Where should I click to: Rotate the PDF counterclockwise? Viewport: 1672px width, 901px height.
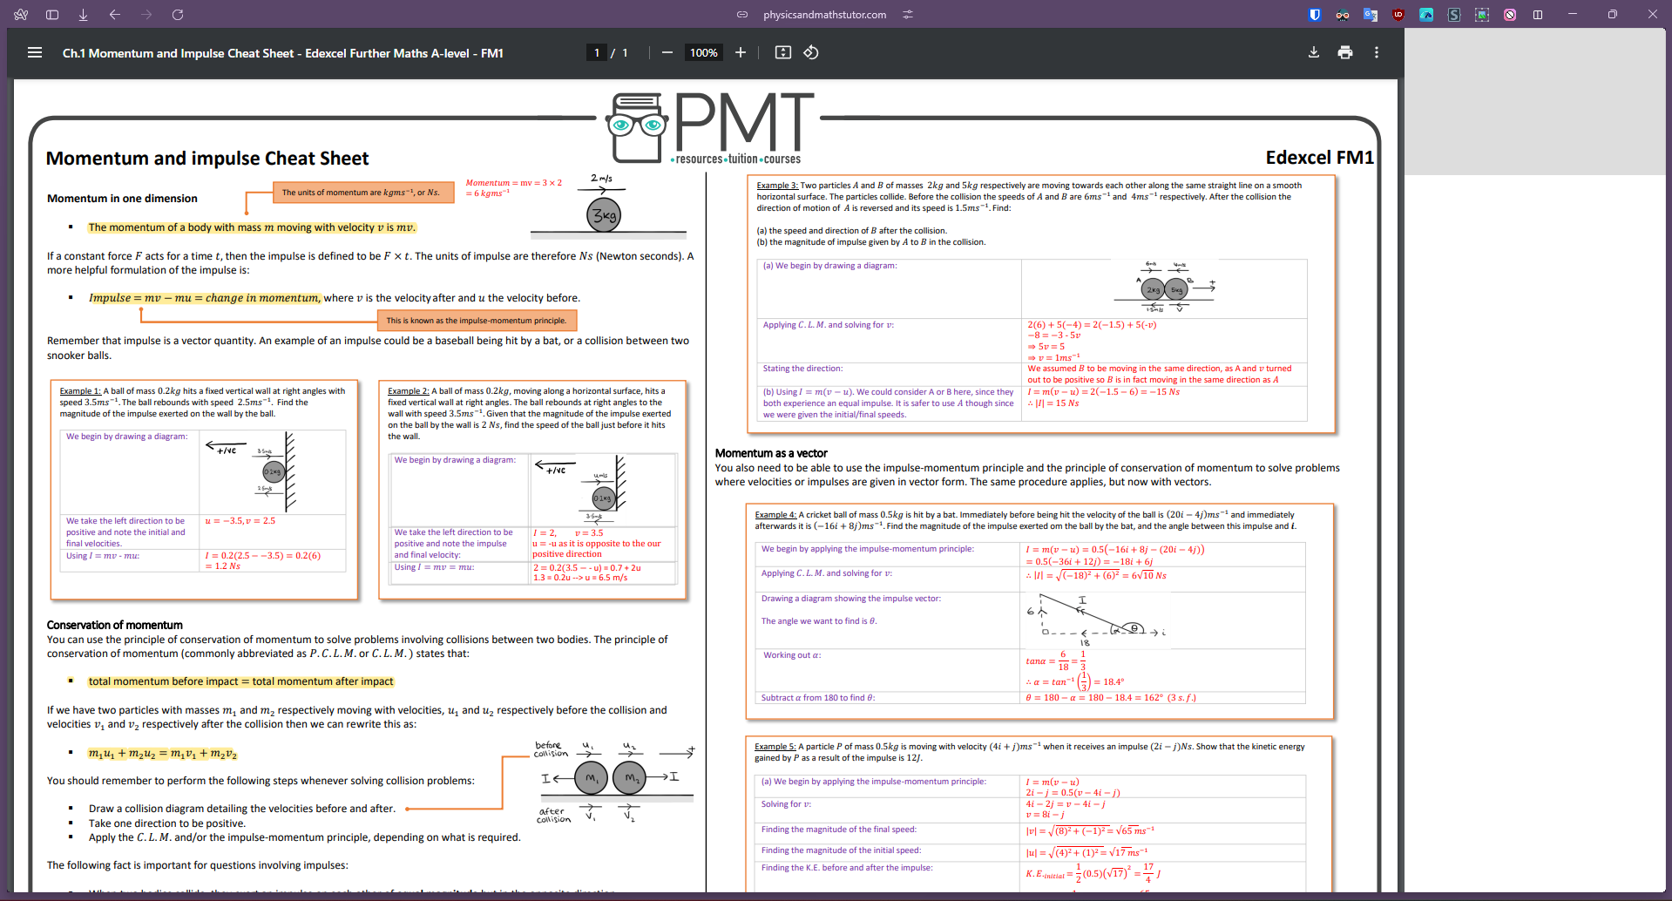tap(811, 52)
